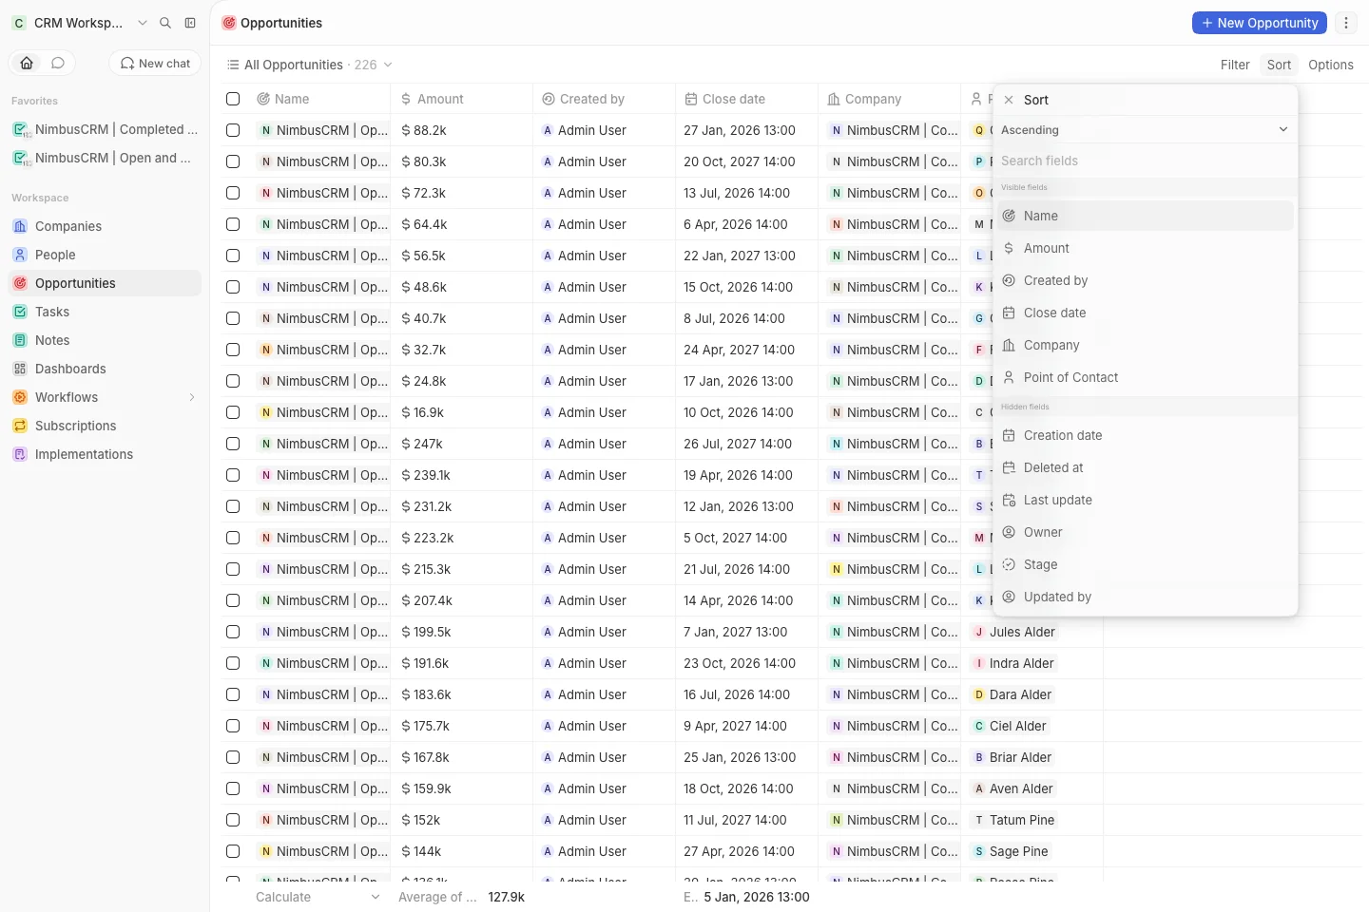Open the Filter option

(x=1235, y=65)
